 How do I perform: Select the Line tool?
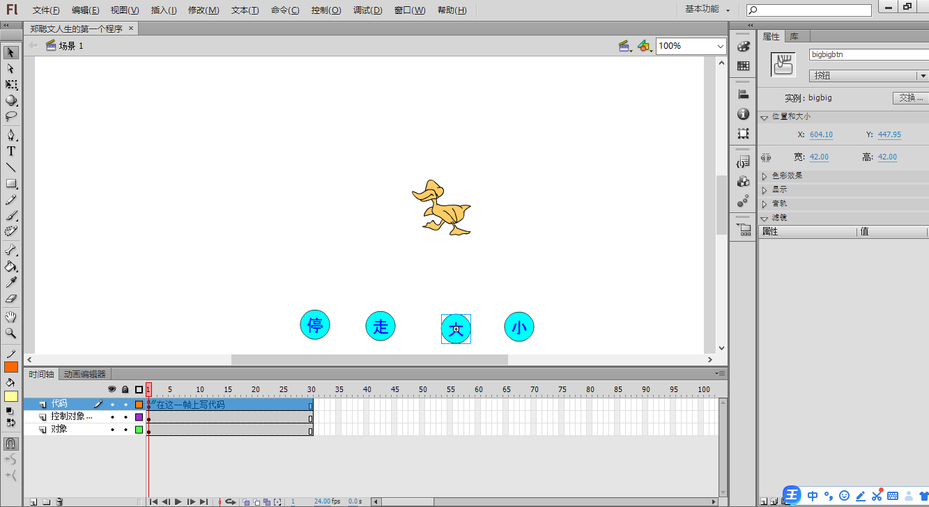click(x=11, y=168)
